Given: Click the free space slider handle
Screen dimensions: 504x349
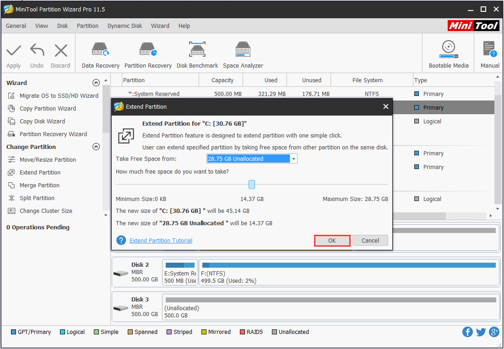Looking at the screenshot, I should pyautogui.click(x=252, y=185).
